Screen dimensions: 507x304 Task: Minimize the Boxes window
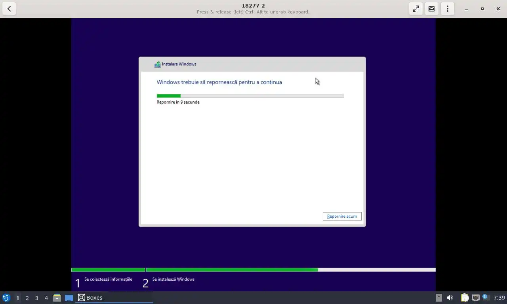(467, 9)
